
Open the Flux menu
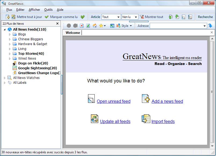pyautogui.click(x=9, y=10)
